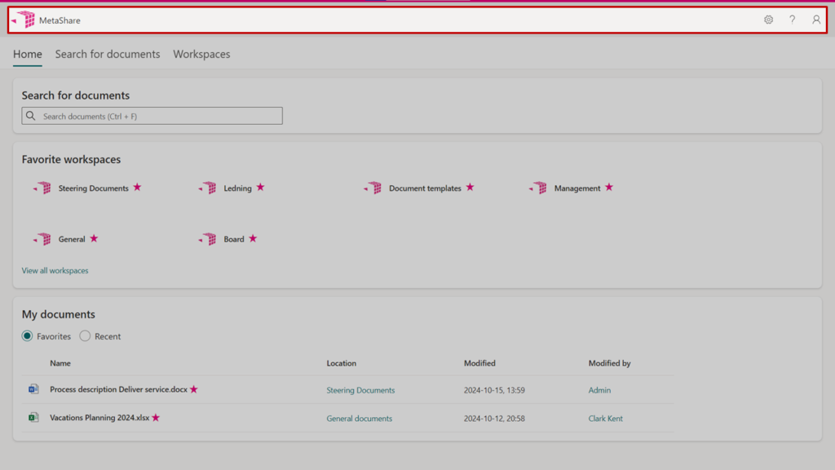The width and height of the screenshot is (835, 470).
Task: Open the Board workspace
Action: 233,239
